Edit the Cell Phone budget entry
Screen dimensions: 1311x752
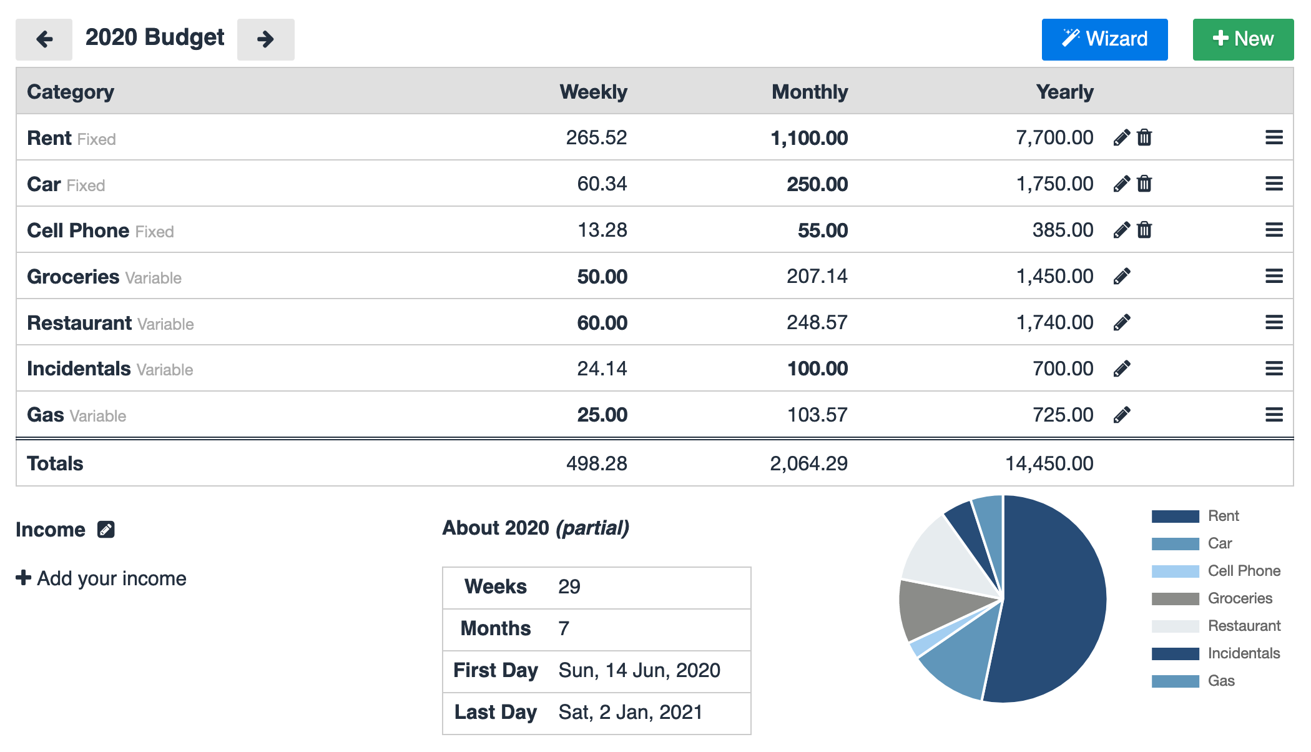tap(1121, 230)
